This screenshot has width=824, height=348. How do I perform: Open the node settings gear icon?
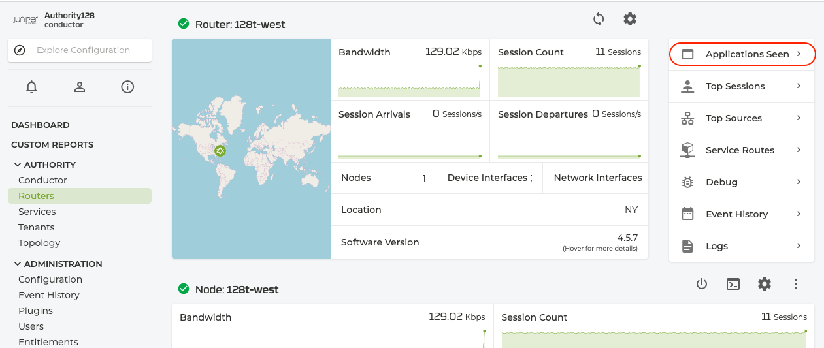tap(765, 284)
